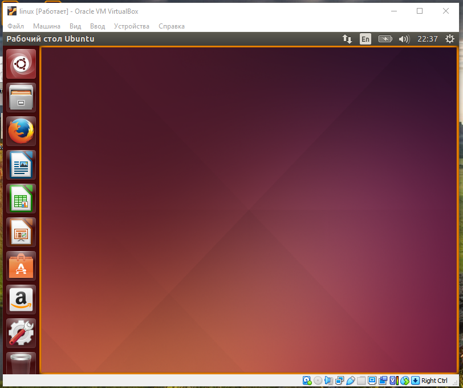
Task: Click VirtualBox USB devices indicator
Action: (x=351, y=381)
